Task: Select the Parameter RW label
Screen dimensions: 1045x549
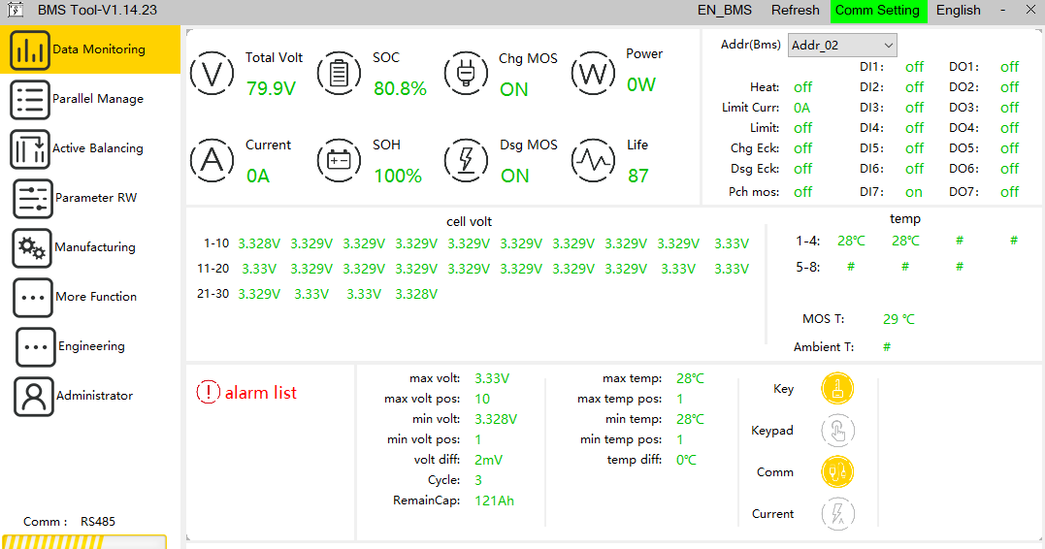Action: [96, 197]
